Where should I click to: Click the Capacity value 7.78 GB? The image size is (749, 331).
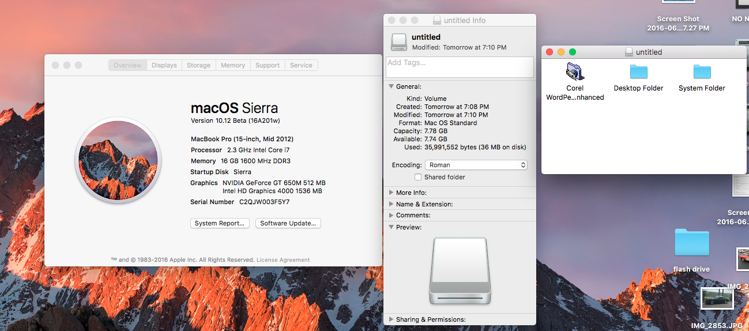[x=436, y=131]
